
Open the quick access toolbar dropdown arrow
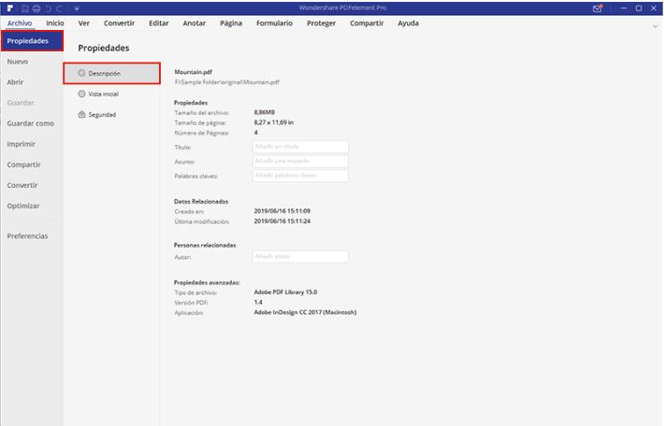78,7
